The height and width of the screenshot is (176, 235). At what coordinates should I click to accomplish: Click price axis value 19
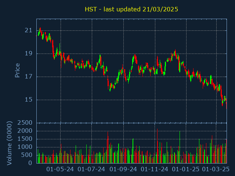[x=29, y=54]
